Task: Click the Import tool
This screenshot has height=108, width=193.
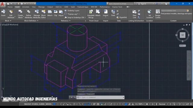Action: [106, 13]
